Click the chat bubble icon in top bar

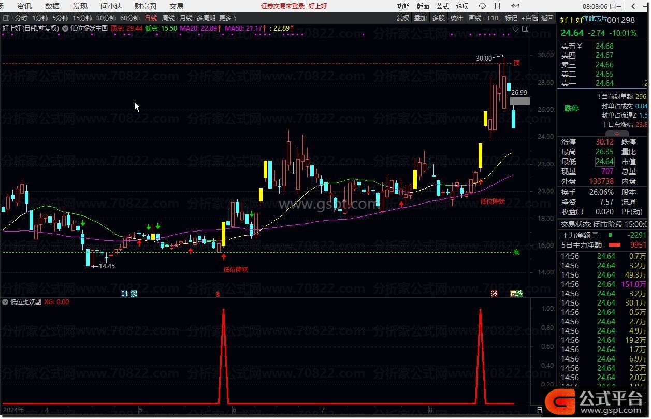pos(483,6)
